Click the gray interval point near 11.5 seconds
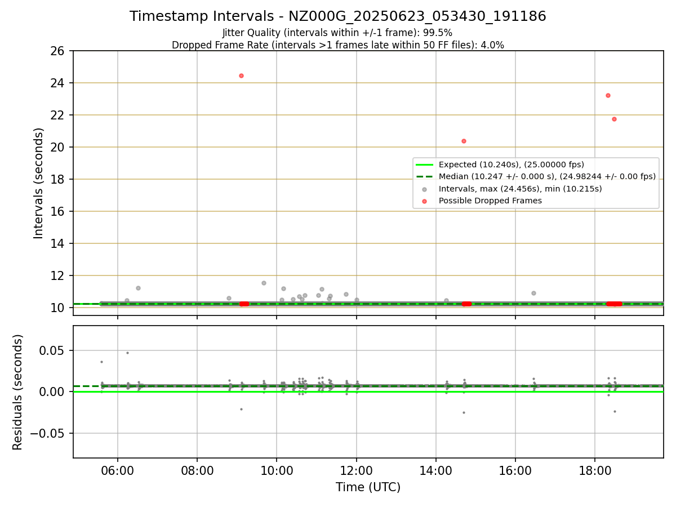 [264, 283]
